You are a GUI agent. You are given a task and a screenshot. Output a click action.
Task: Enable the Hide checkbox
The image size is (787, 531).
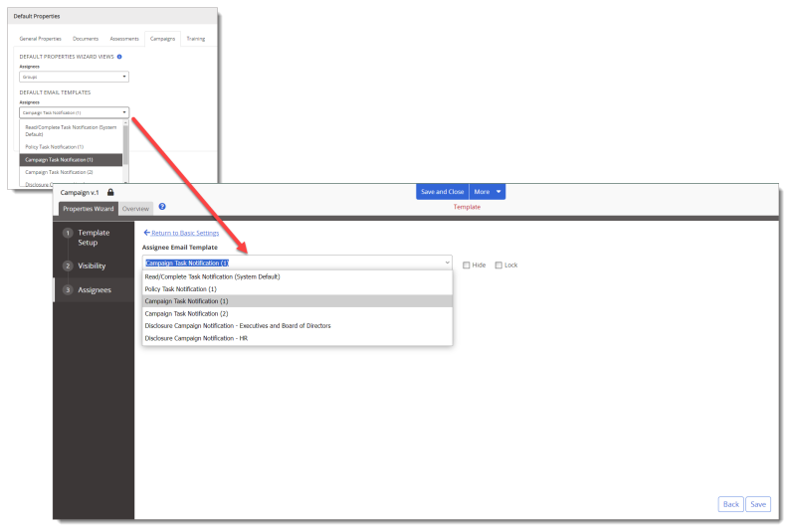[467, 265]
